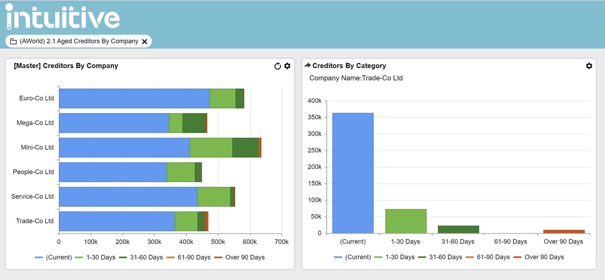Close the Aged Creditors By Company tab
The image size is (605, 280).
tap(145, 41)
